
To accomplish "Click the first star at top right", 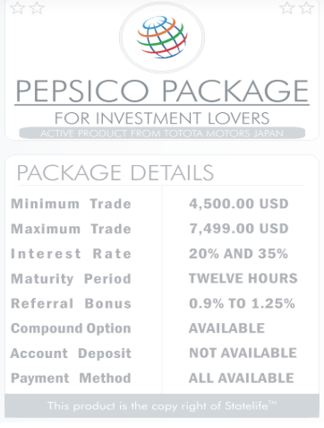I will tap(287, 8).
